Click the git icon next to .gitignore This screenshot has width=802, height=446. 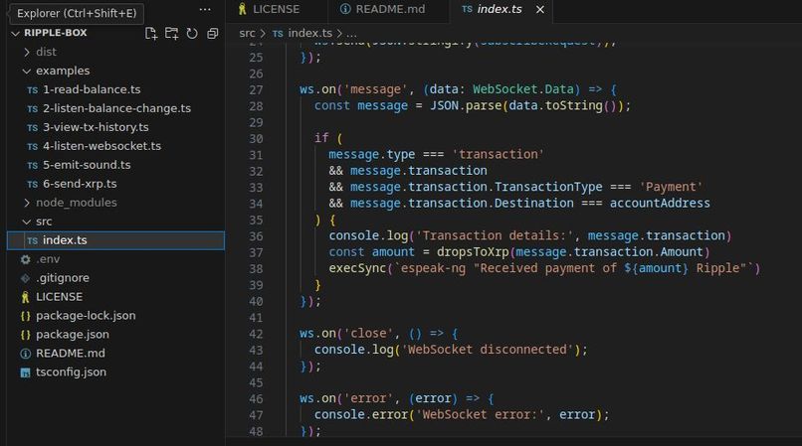click(x=25, y=278)
